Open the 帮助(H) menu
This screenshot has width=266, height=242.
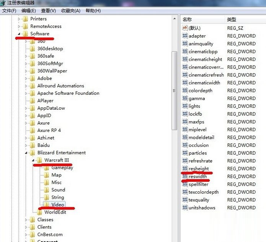click(x=93, y=11)
